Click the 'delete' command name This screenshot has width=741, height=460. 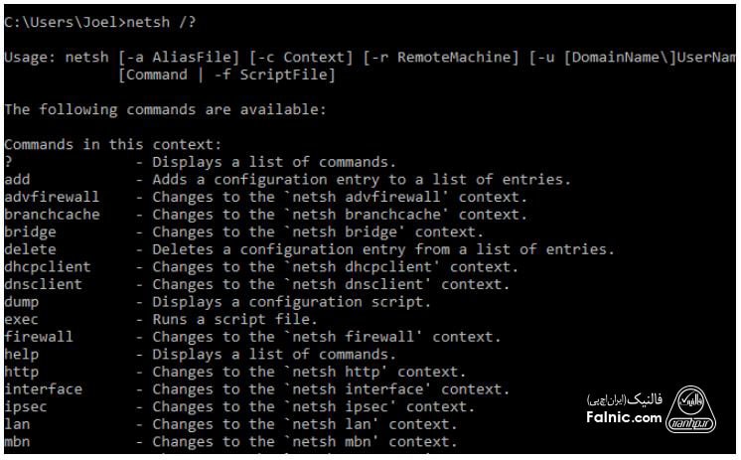30,249
